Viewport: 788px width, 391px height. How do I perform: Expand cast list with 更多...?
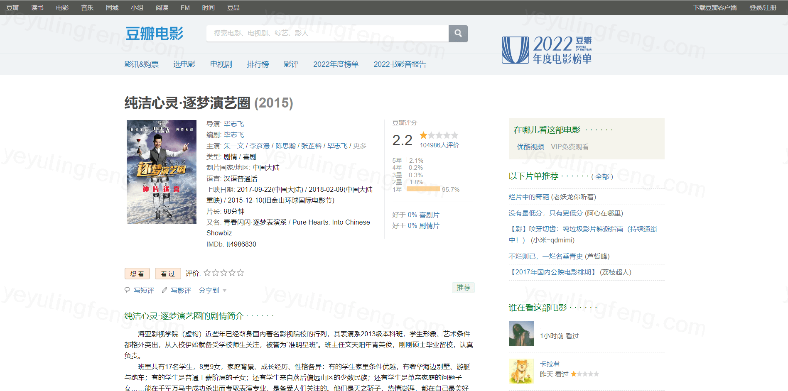tap(362, 146)
